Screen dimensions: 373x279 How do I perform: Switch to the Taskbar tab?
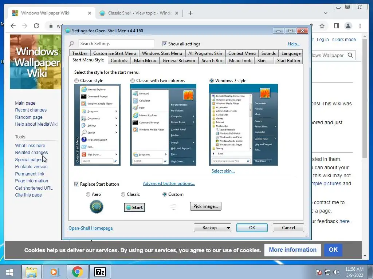(80, 53)
